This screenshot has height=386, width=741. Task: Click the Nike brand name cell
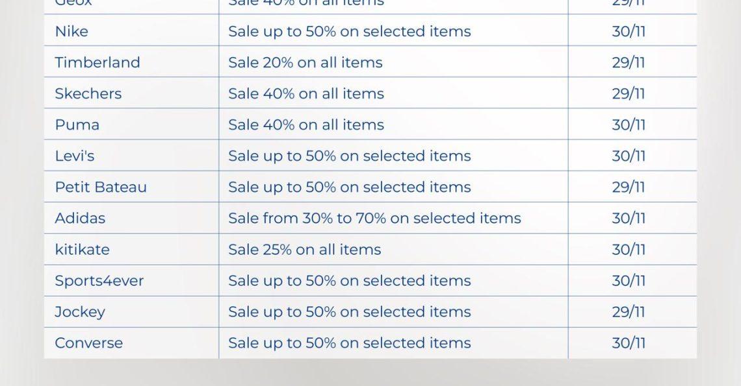click(x=71, y=31)
